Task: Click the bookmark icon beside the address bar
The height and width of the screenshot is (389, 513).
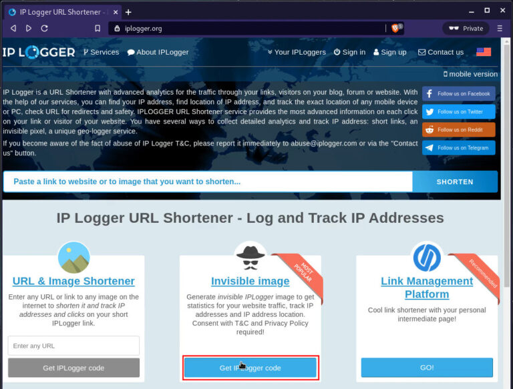Action: tap(98, 28)
